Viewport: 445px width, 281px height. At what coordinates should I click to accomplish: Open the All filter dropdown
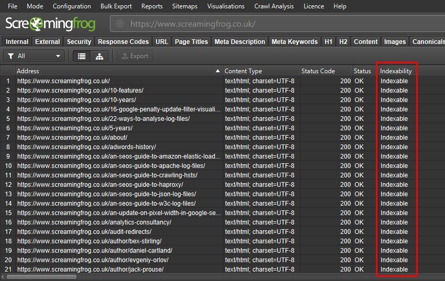34,56
